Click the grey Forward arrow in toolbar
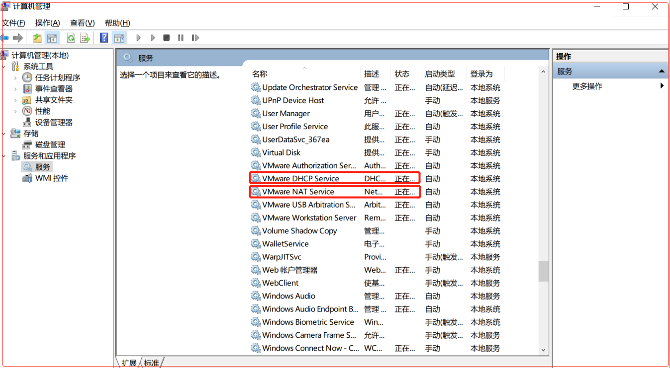Screen dimensions: 670x368 [x=18, y=38]
